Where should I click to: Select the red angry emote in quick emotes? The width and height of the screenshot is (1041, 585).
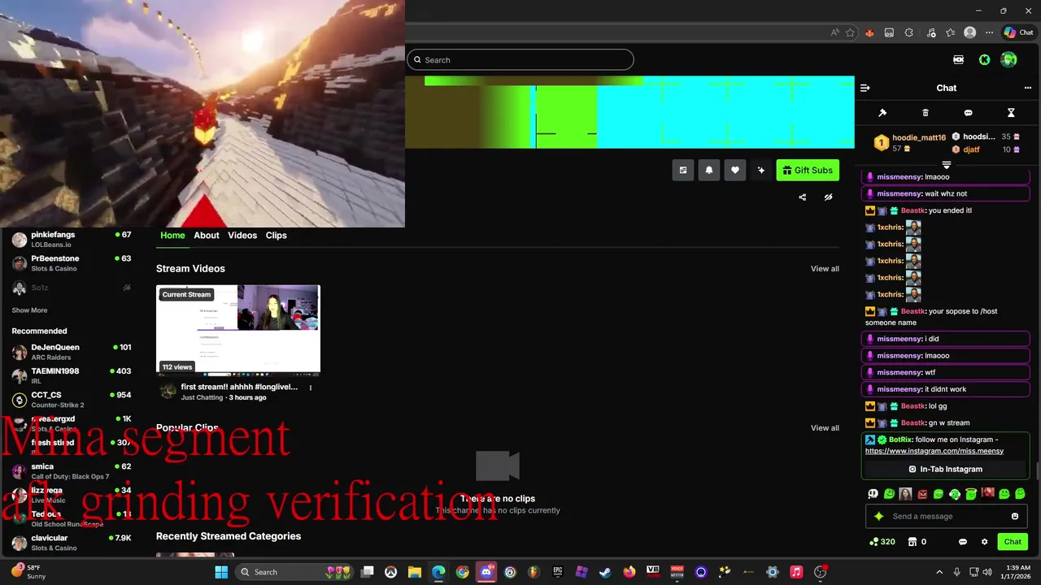[x=922, y=493]
